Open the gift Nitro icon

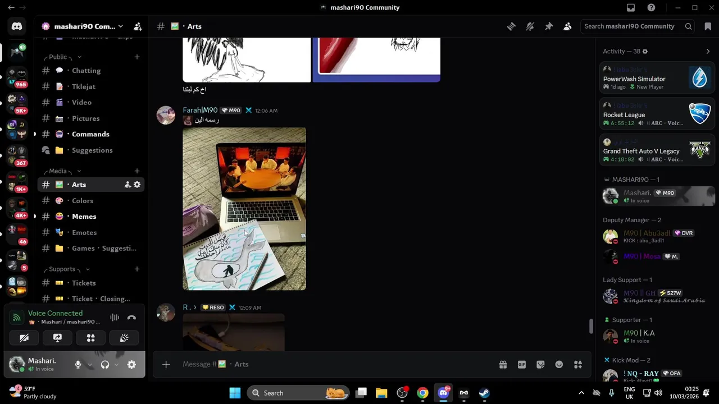coord(503,365)
